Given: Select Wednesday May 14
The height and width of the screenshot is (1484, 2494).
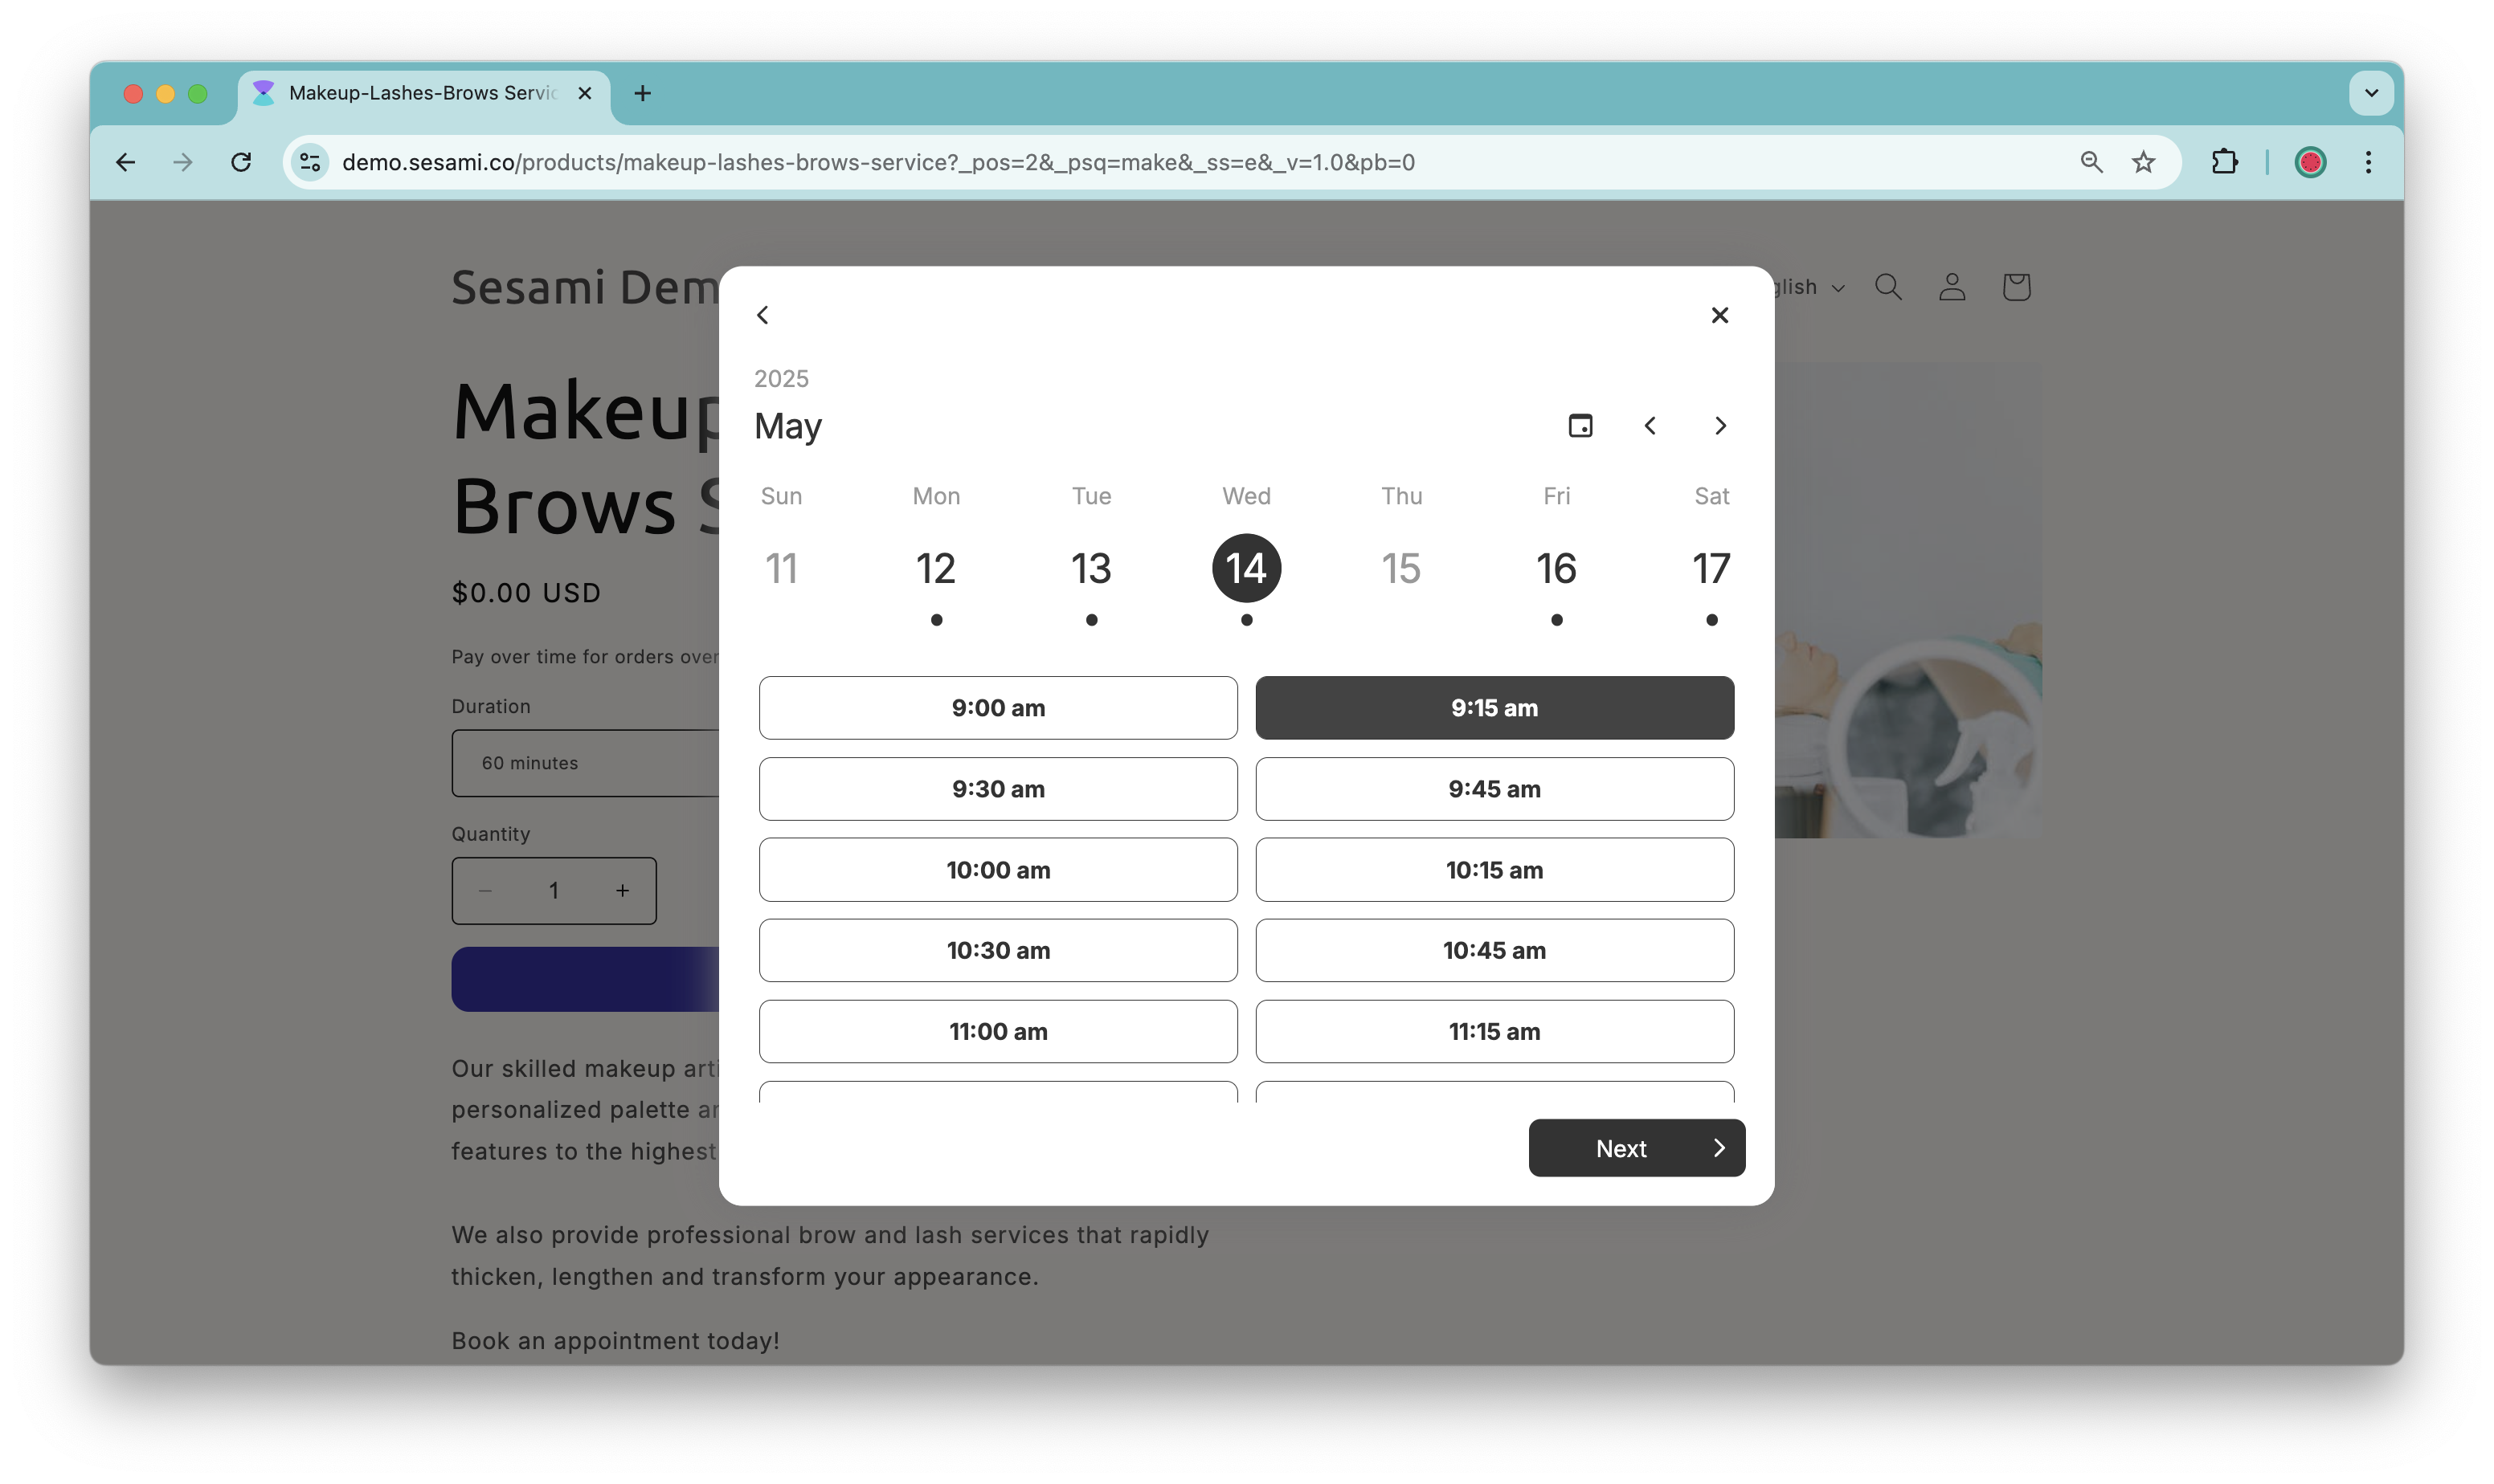Looking at the screenshot, I should [1245, 568].
